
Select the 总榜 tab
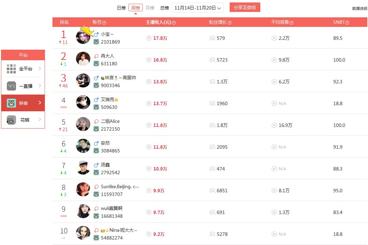pyautogui.click(x=165, y=8)
